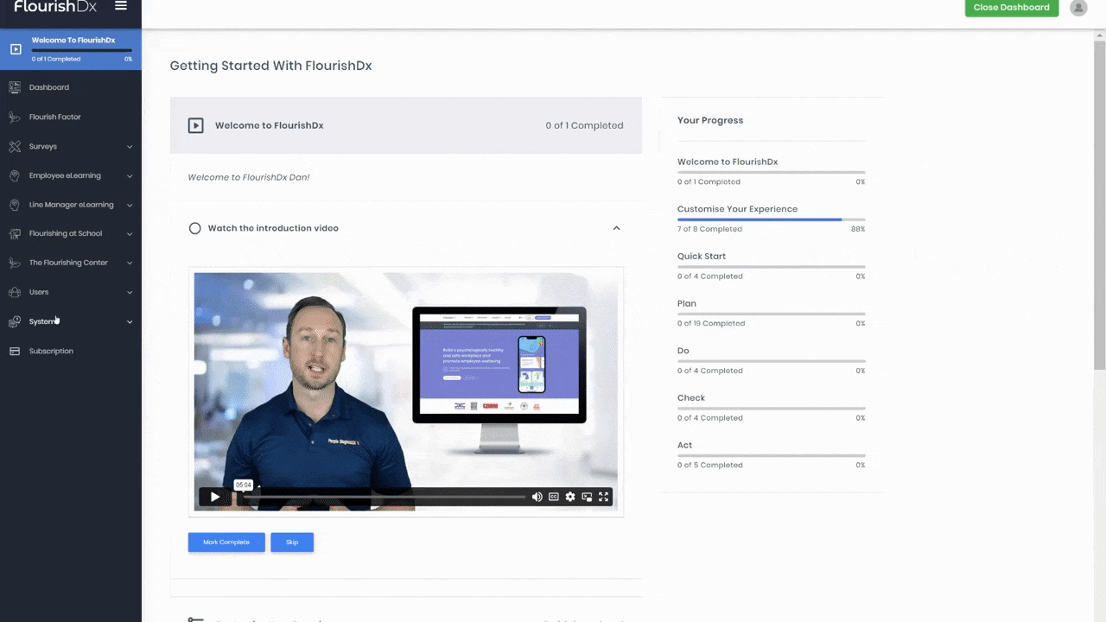Click the Employee eLearning sidebar icon
The width and height of the screenshot is (1106, 622).
tap(15, 175)
